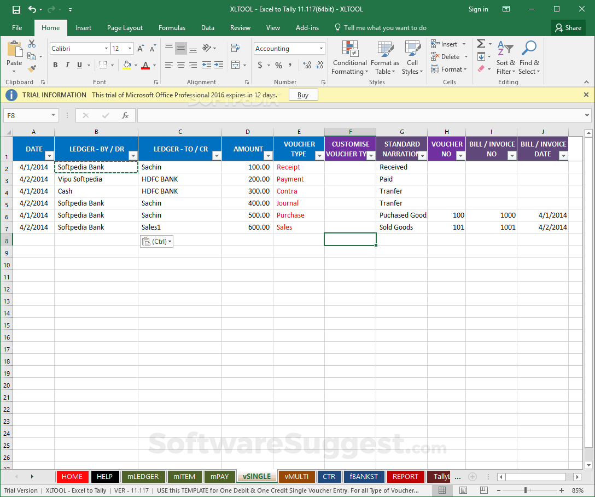The image size is (595, 497).
Task: Click the Format as Table icon
Action: pos(384,57)
